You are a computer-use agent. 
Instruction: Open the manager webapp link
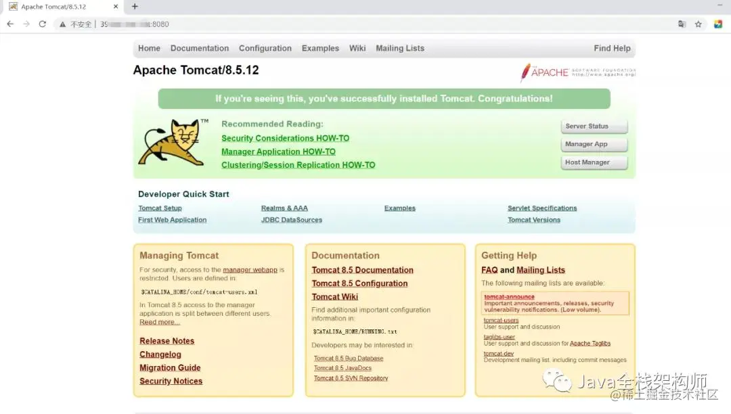click(250, 270)
